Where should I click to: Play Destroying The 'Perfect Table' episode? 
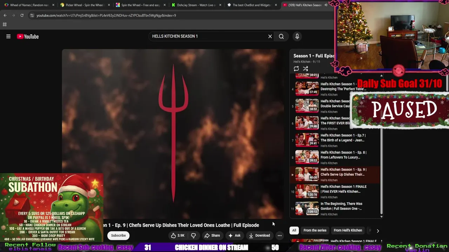point(335,89)
